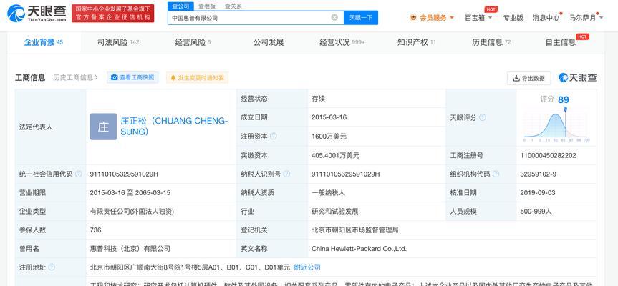618x286 pixels.
Task: Click the 官方备案企业征信机构 red banner
Action: pos(112,14)
